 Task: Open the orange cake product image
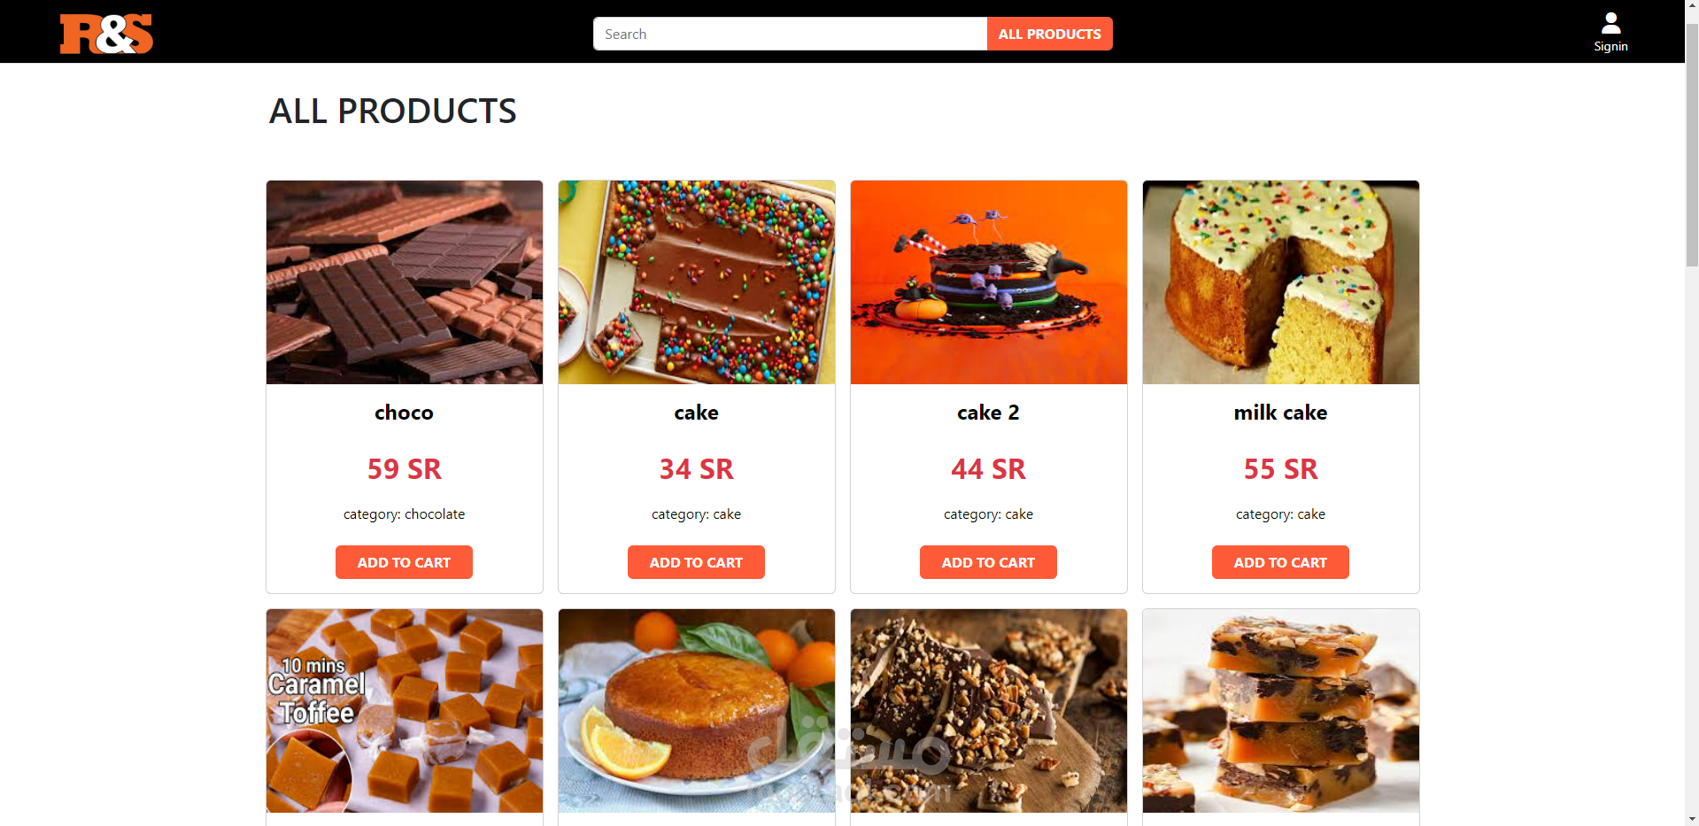tap(697, 711)
